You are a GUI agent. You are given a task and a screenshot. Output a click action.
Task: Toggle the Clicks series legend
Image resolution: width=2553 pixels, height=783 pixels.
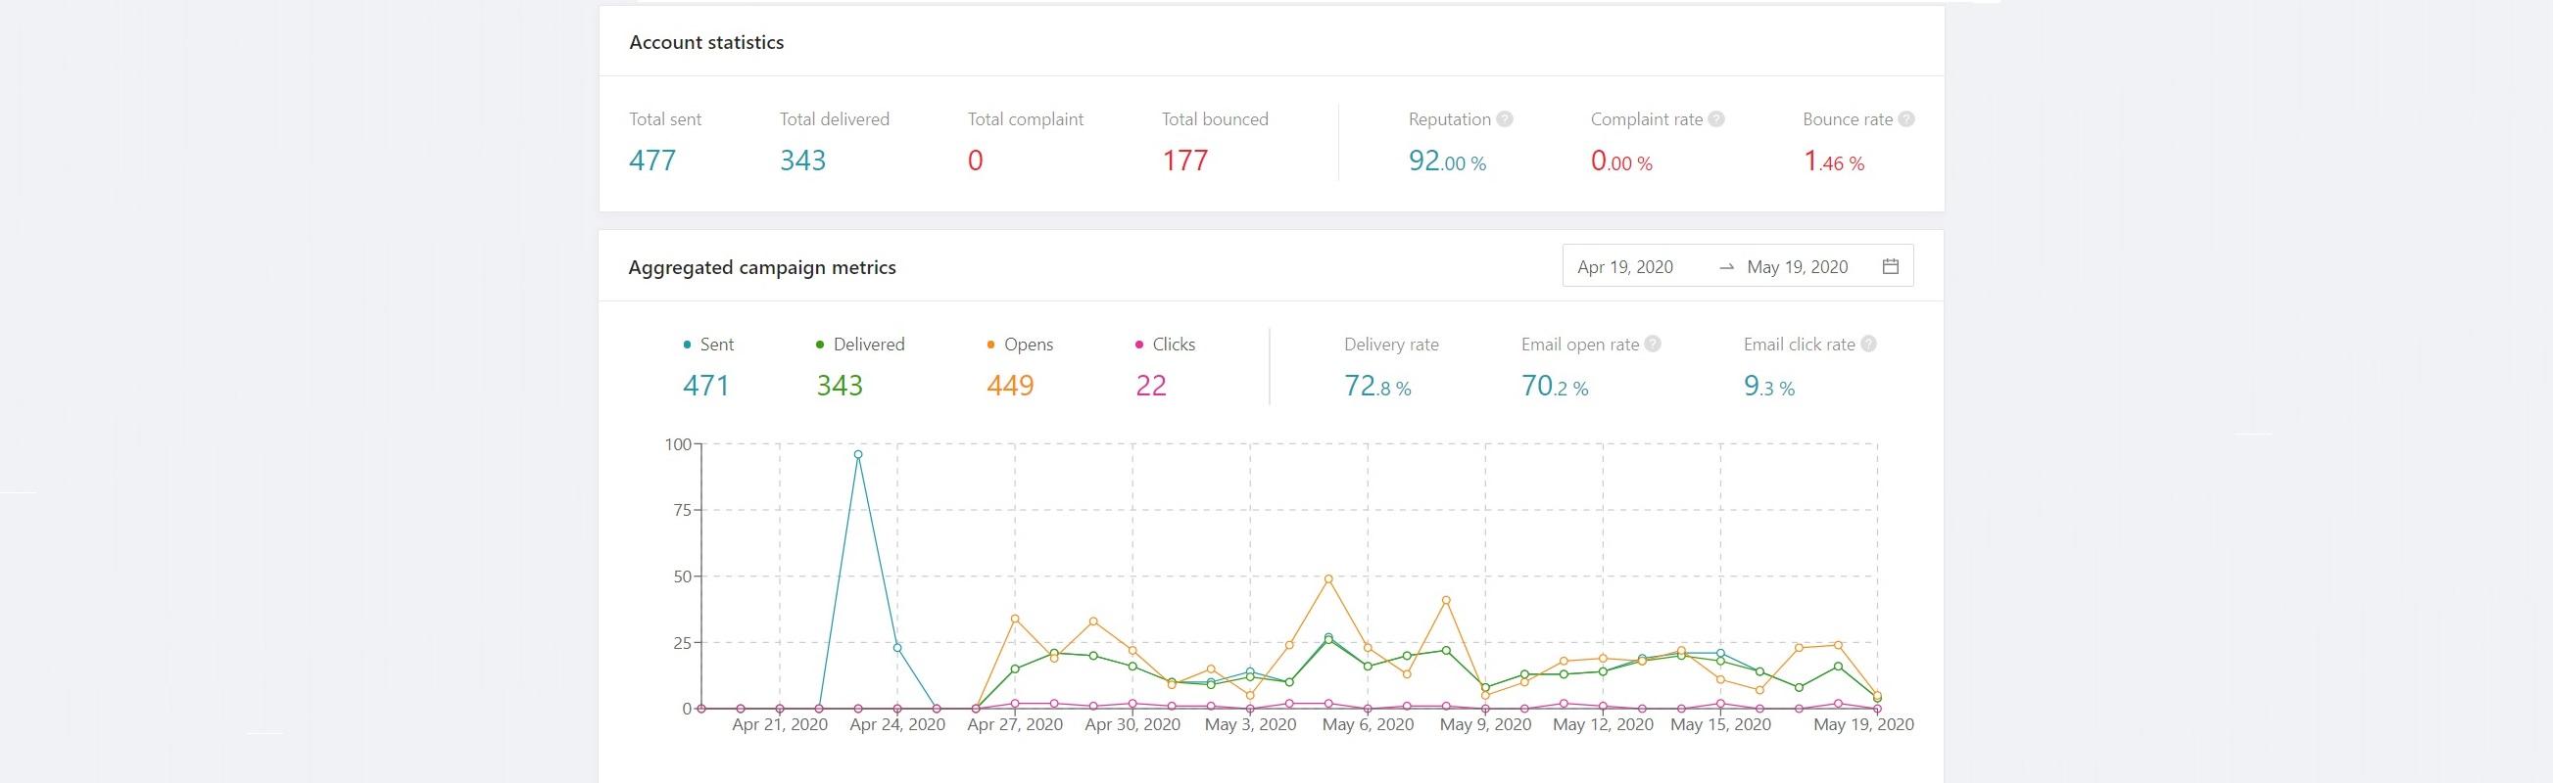click(1165, 345)
